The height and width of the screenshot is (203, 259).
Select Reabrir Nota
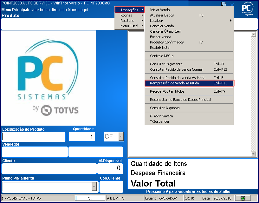(x=189, y=48)
